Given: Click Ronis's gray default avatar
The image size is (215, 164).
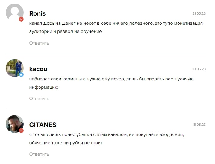Looking at the screenshot, I should pyautogui.click(x=14, y=12).
